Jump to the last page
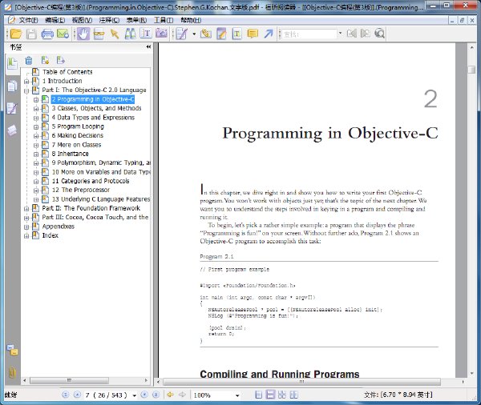481x405 pixels. [156, 395]
